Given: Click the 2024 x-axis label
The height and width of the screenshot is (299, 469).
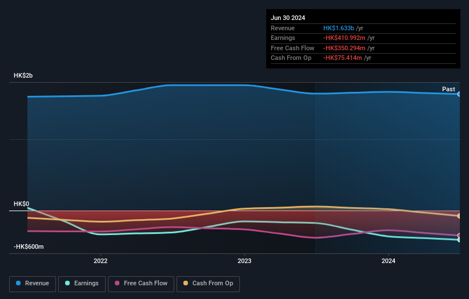Looking at the screenshot, I should click(388, 261).
